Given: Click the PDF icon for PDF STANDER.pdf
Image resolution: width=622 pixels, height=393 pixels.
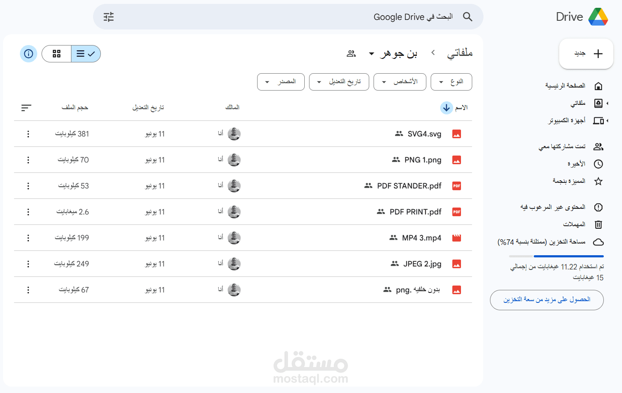Looking at the screenshot, I should tap(457, 186).
